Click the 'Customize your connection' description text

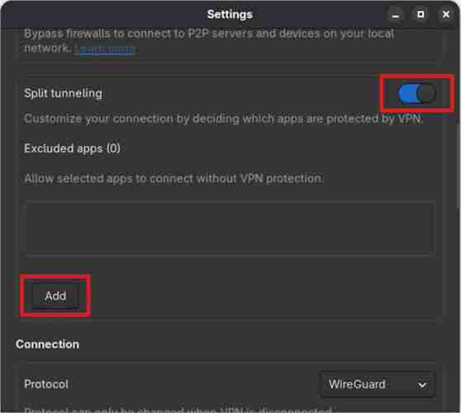[224, 119]
